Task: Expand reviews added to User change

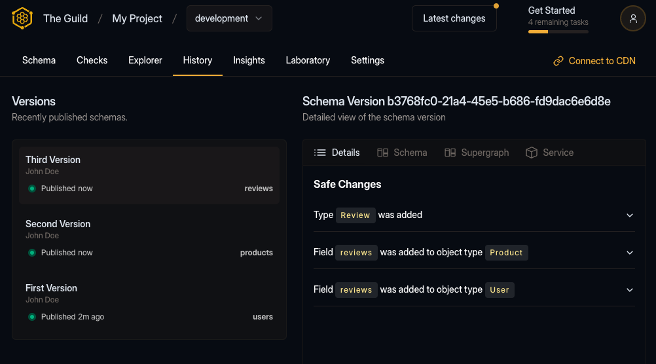Action: 630,290
